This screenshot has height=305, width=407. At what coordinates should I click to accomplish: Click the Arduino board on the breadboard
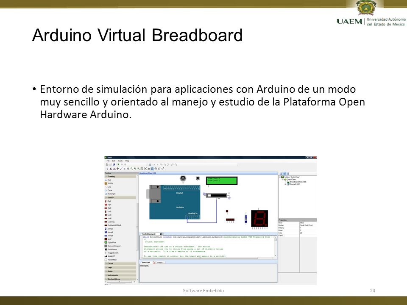pyautogui.click(x=174, y=202)
